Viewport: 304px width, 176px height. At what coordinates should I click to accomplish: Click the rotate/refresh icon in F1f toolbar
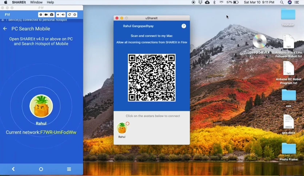(69, 15)
